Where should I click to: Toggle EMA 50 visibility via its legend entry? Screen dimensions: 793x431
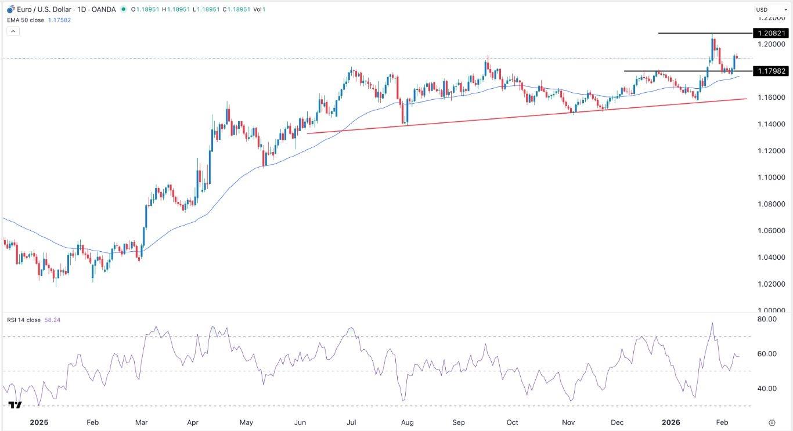click(x=24, y=20)
